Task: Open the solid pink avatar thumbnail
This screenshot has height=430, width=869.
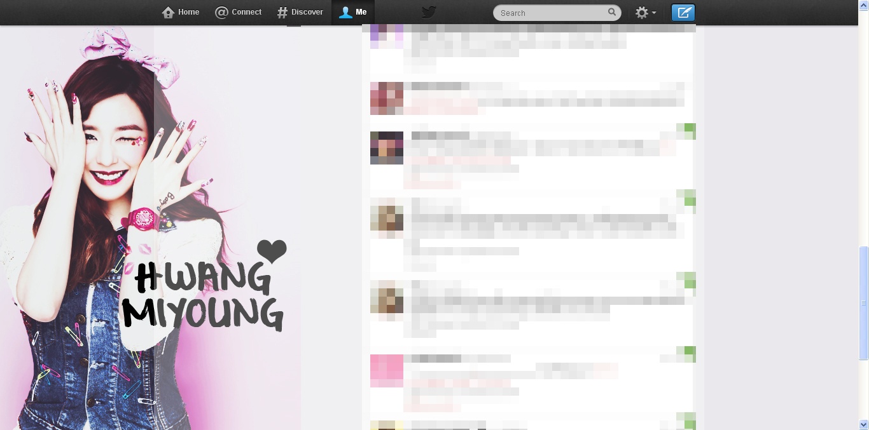Action: click(x=387, y=371)
